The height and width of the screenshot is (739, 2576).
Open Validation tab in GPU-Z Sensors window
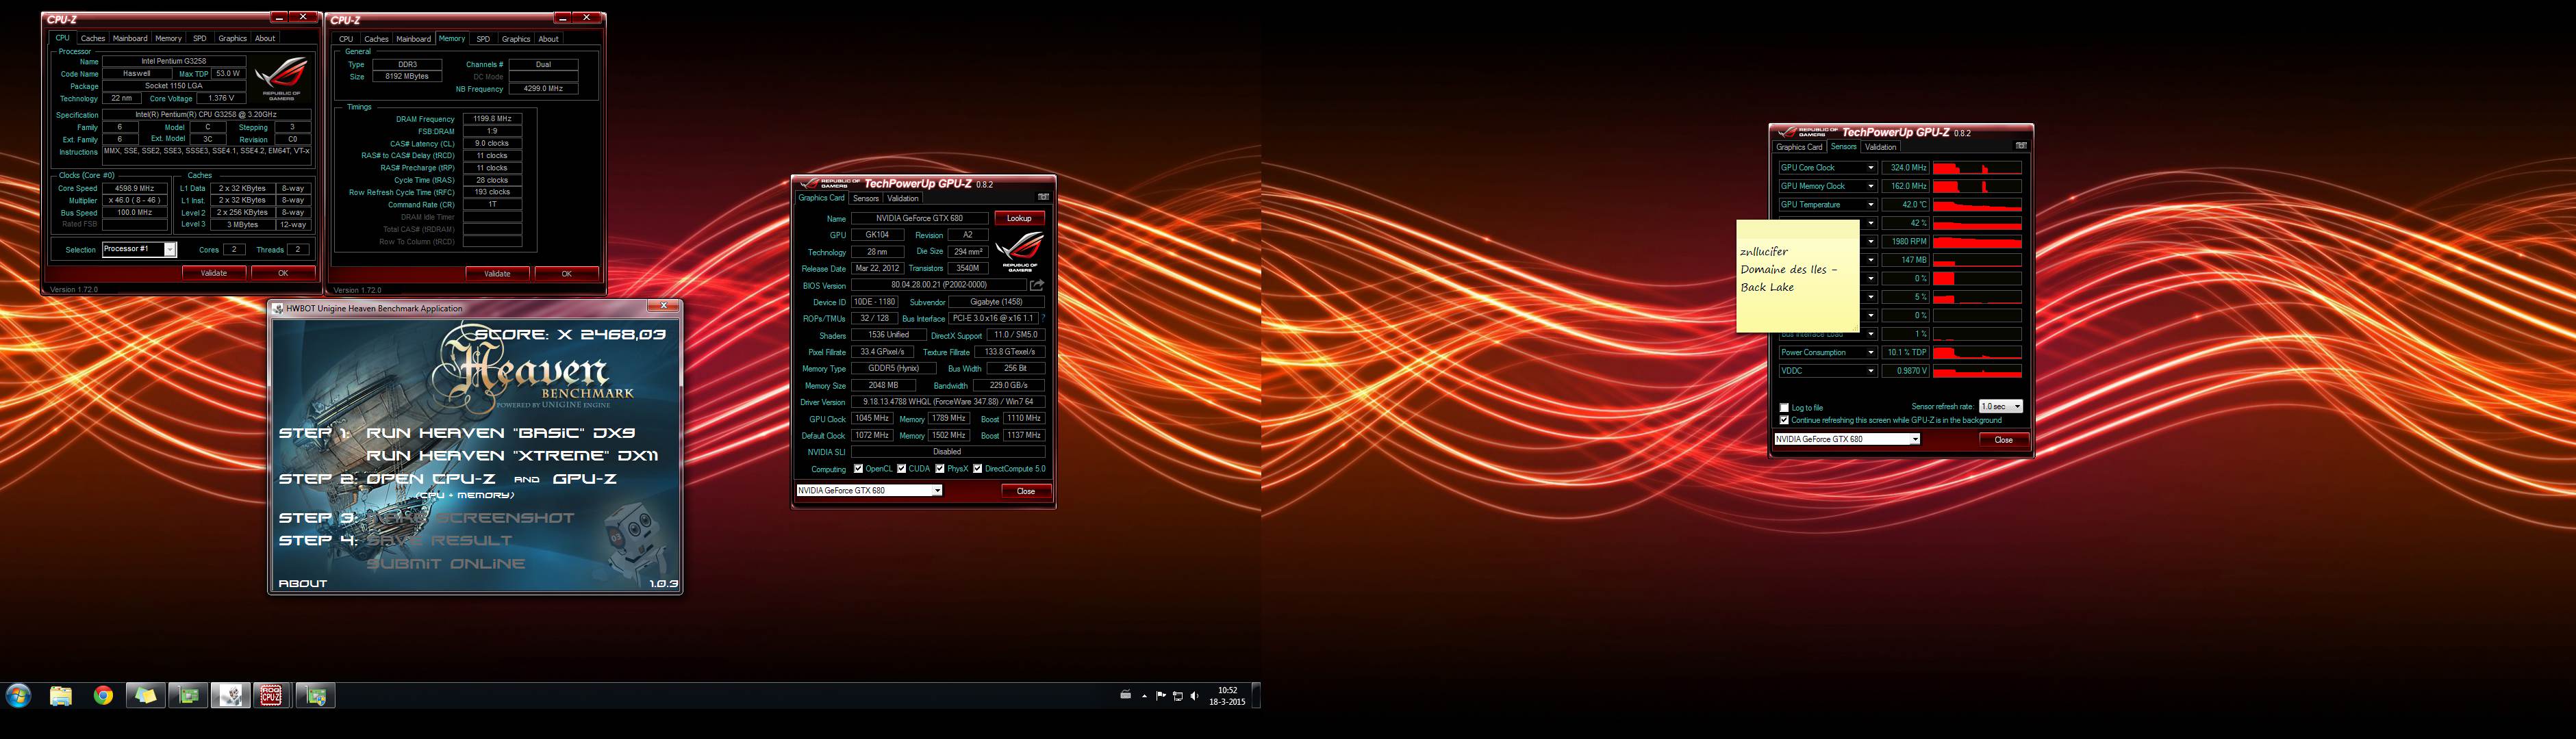(x=1880, y=147)
